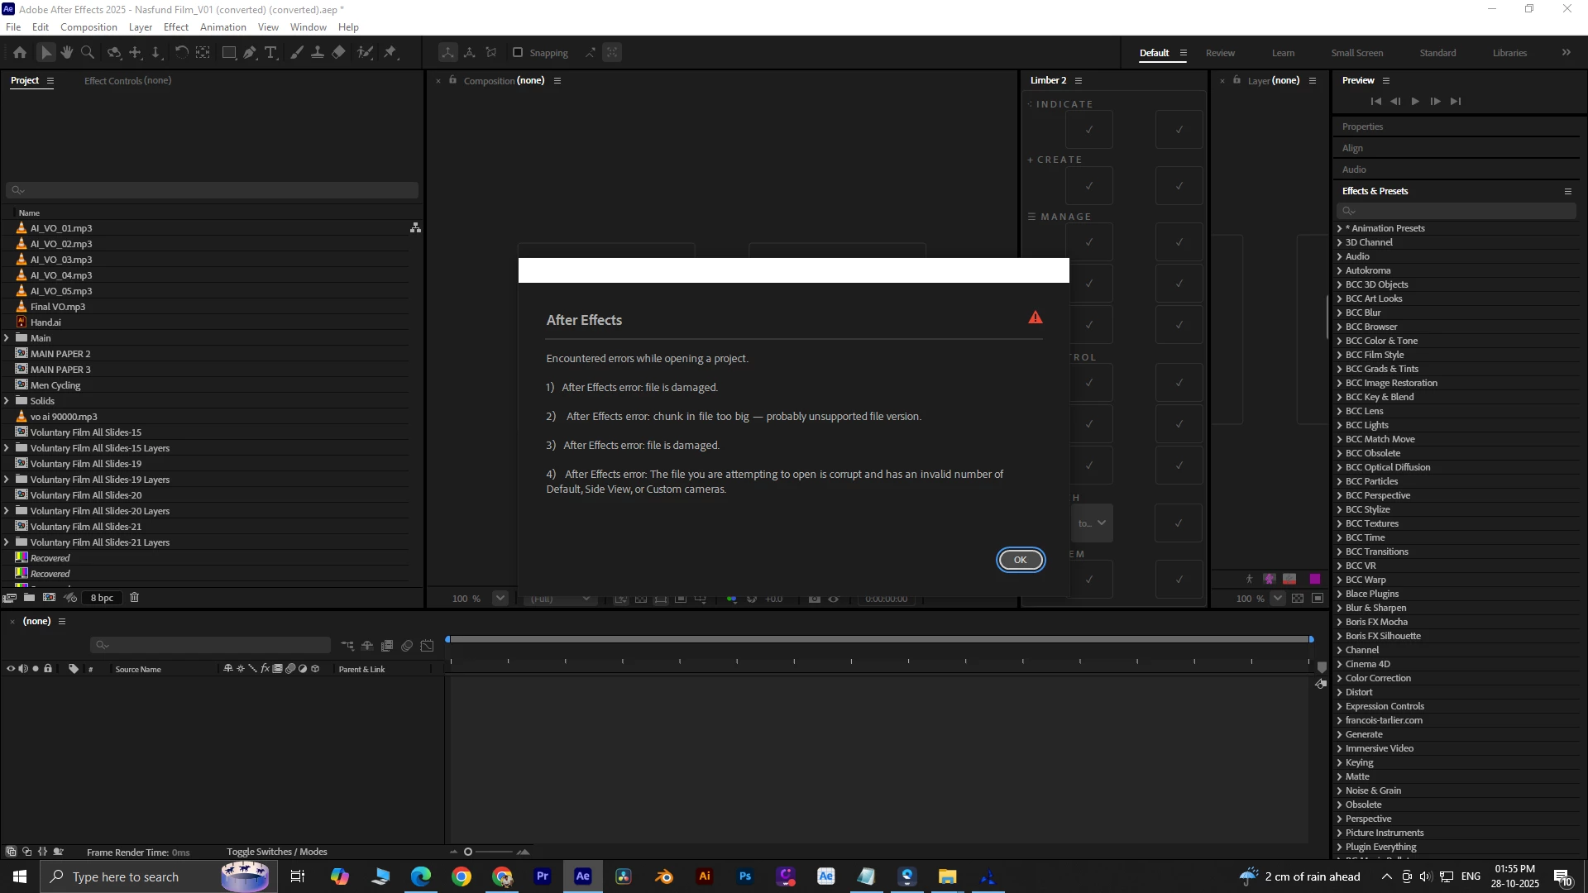Enable the Snapping checkbox
The height and width of the screenshot is (893, 1588).
pos(518,52)
